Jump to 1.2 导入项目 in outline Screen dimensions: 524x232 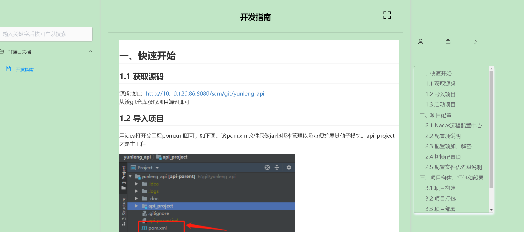tap(440, 94)
